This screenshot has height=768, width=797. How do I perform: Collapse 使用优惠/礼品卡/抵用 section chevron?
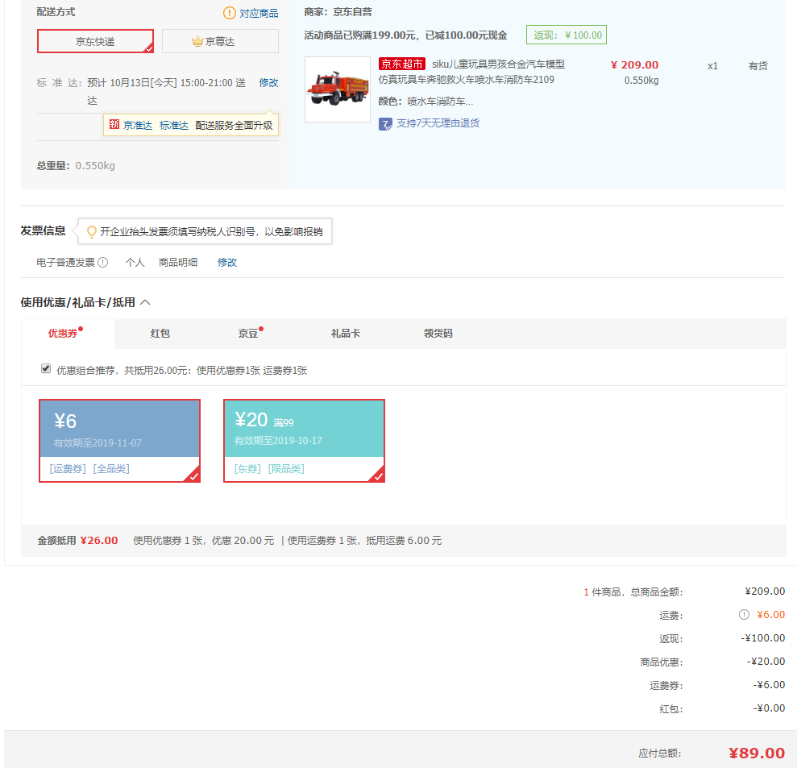(x=145, y=302)
